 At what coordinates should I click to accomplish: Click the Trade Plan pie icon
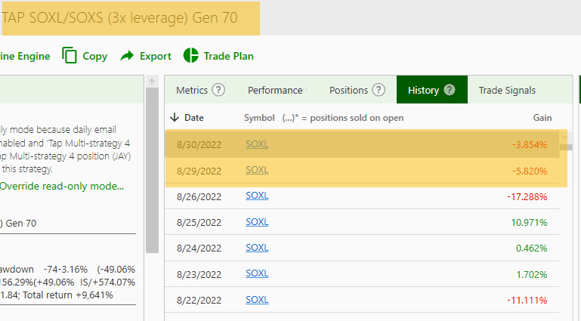(190, 56)
